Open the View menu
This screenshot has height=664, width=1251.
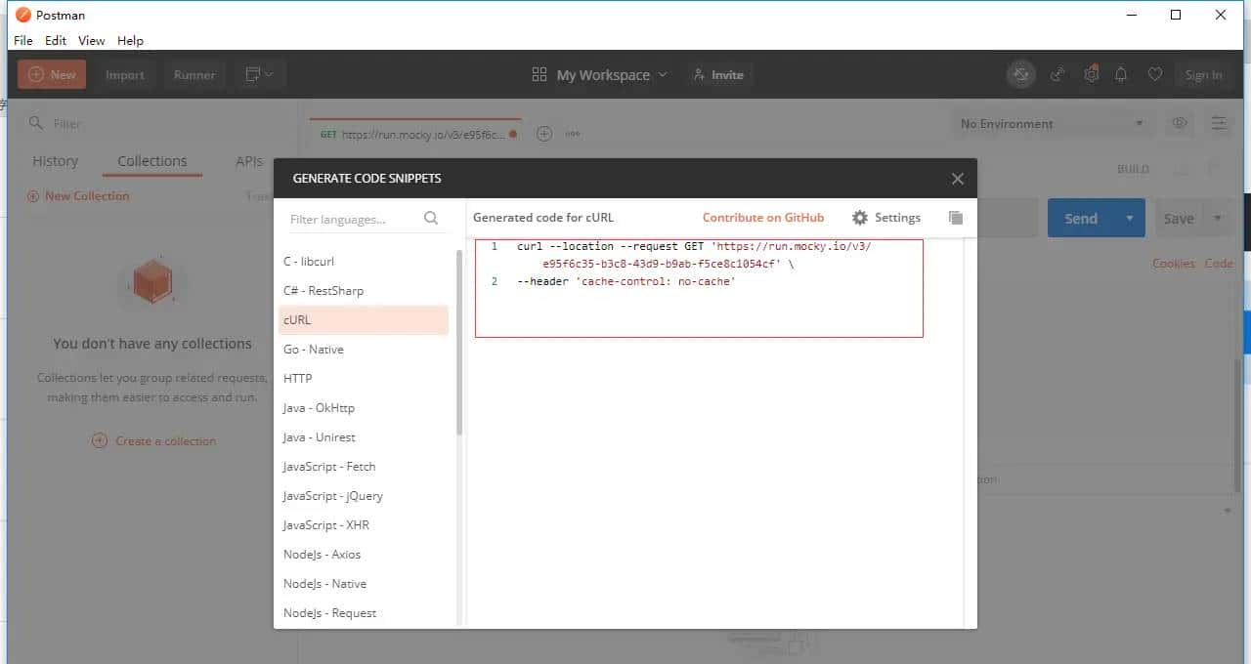click(92, 40)
